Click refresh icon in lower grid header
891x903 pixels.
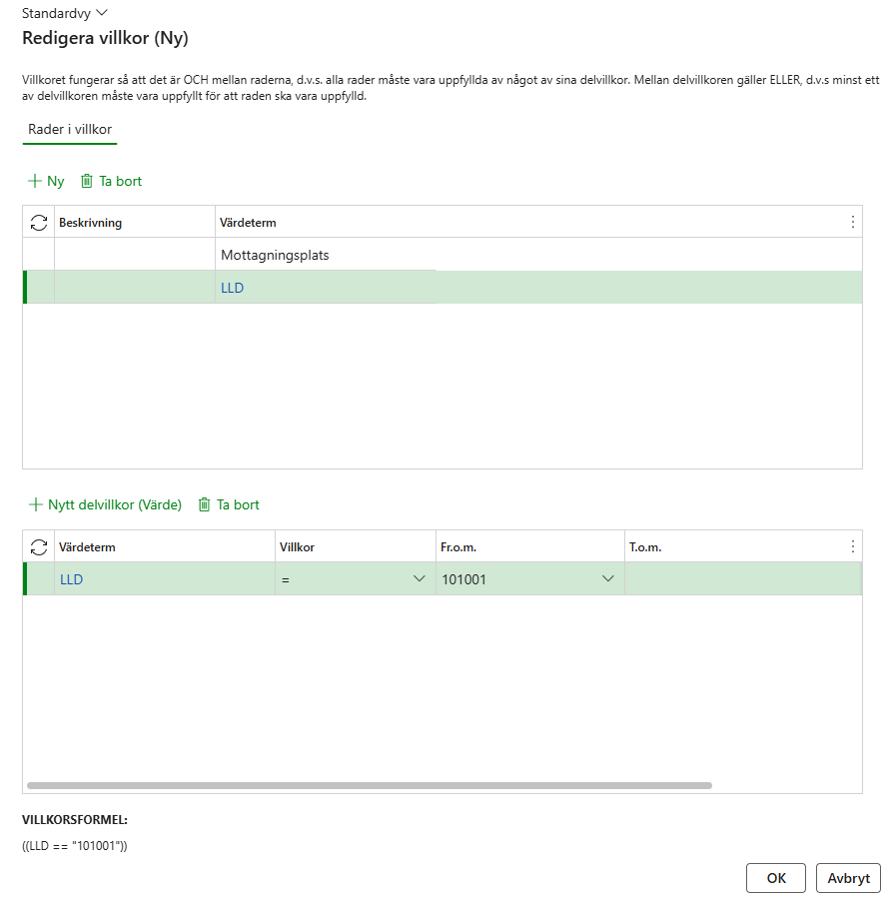[39, 546]
